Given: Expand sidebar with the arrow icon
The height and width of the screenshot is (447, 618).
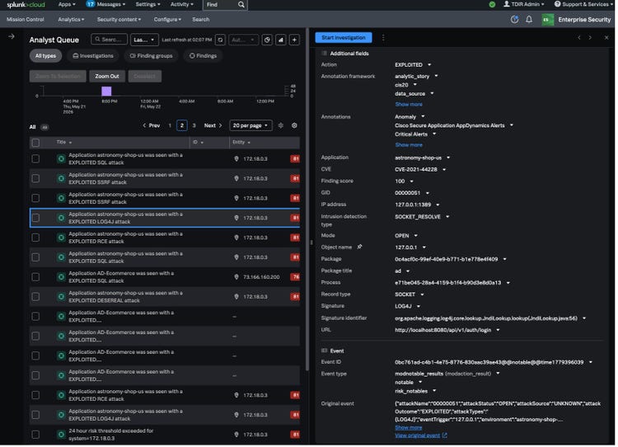Looking at the screenshot, I should [x=12, y=36].
